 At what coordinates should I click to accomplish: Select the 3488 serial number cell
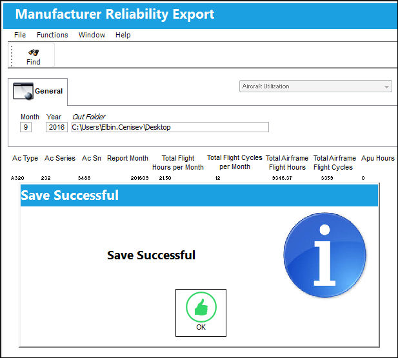coord(84,178)
